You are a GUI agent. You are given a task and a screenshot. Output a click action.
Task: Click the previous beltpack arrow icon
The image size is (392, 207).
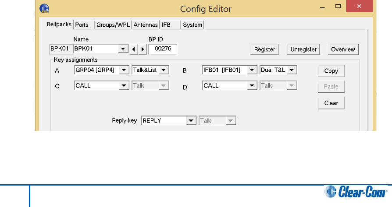click(x=134, y=49)
